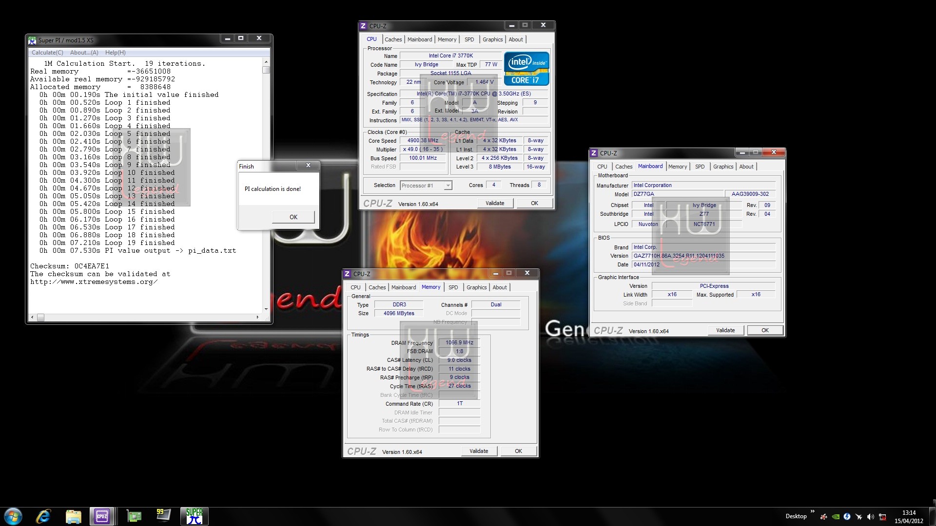Click the Multiplier value x 49.0
The height and width of the screenshot is (526, 936).
pos(423,149)
